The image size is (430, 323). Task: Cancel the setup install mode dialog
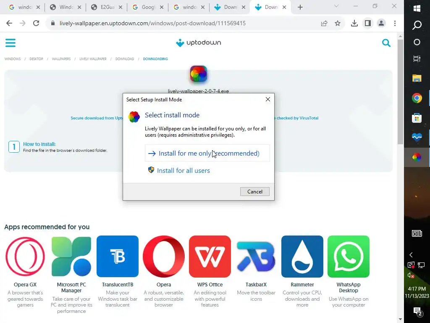click(255, 192)
